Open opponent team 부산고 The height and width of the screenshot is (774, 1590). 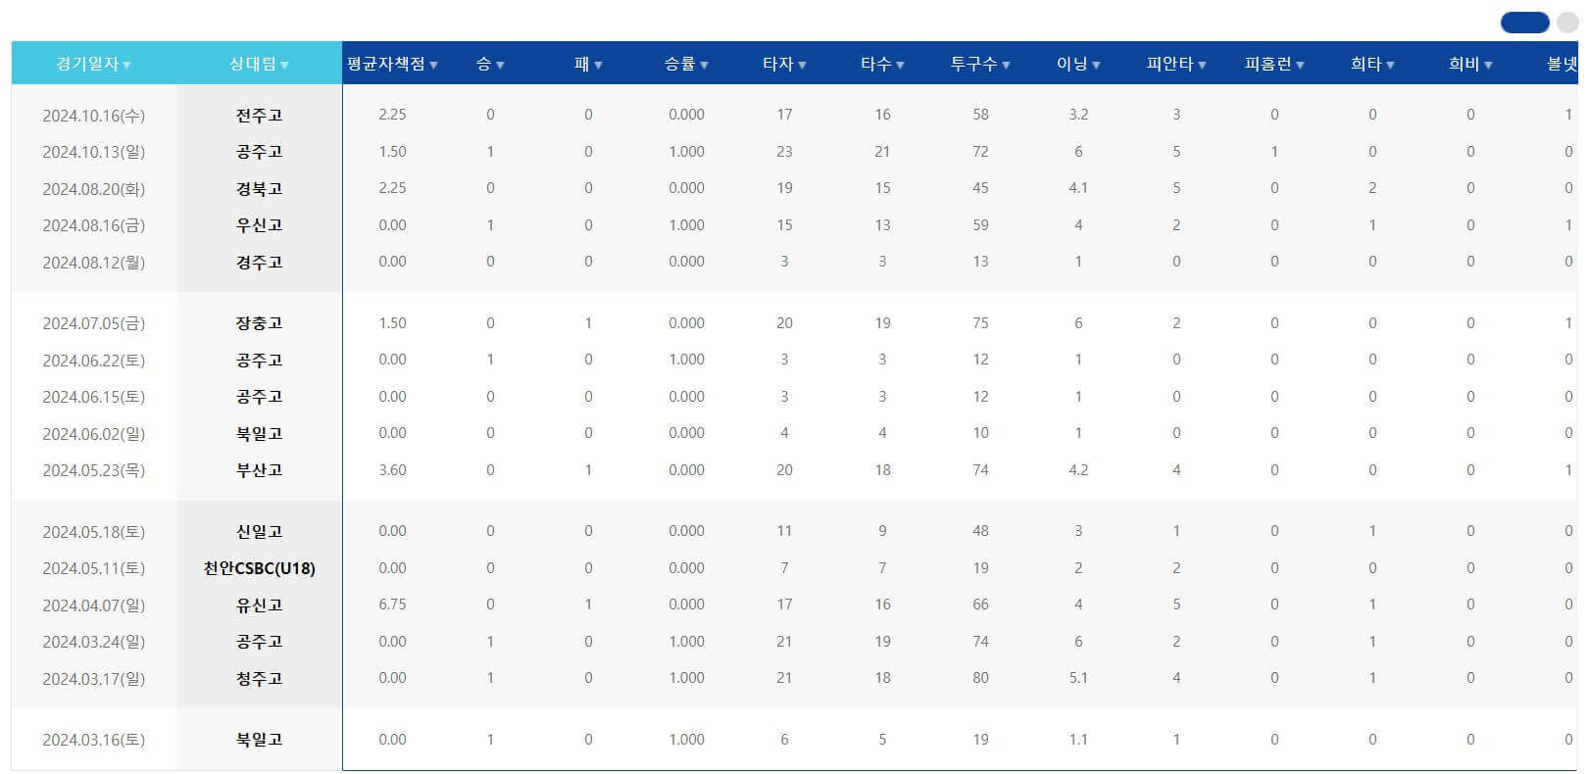[x=260, y=470]
